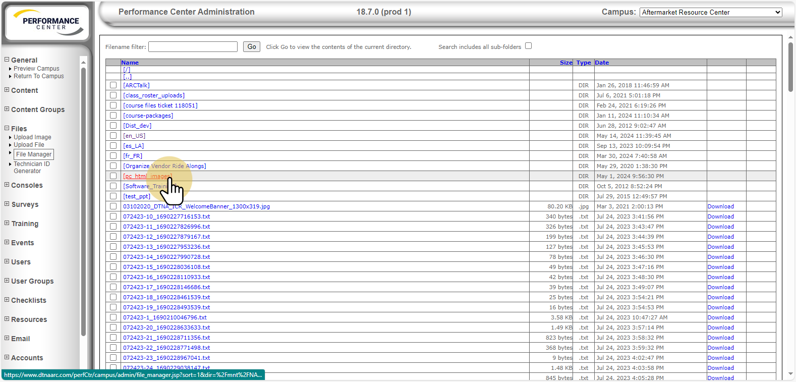Tick the Dist_dev folder checkbox
The width and height of the screenshot is (796, 382).
(113, 126)
